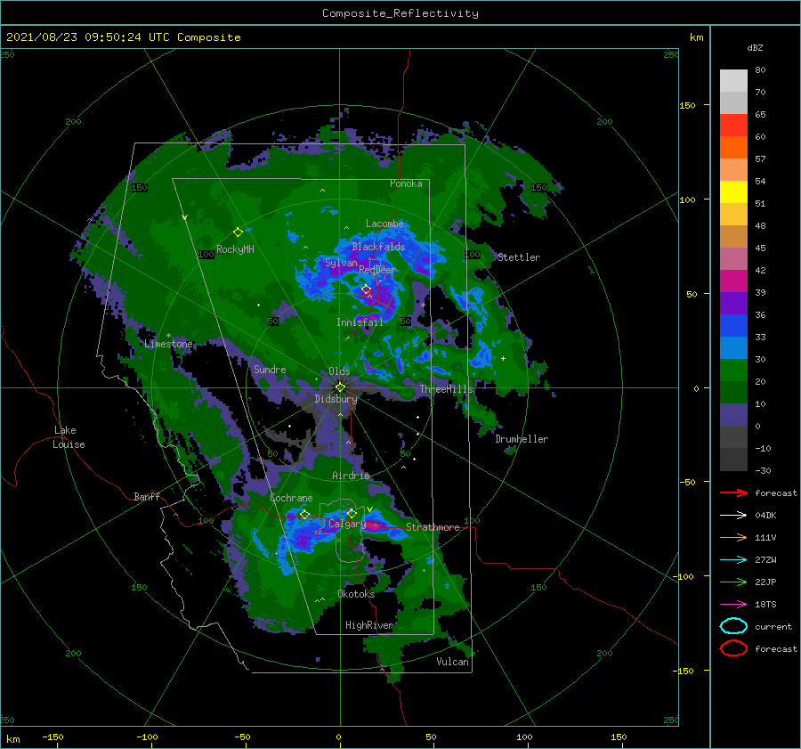Select the magenta 42–39 dBZ color swatch
Image resolution: width=801 pixels, height=749 pixels.
(x=733, y=281)
